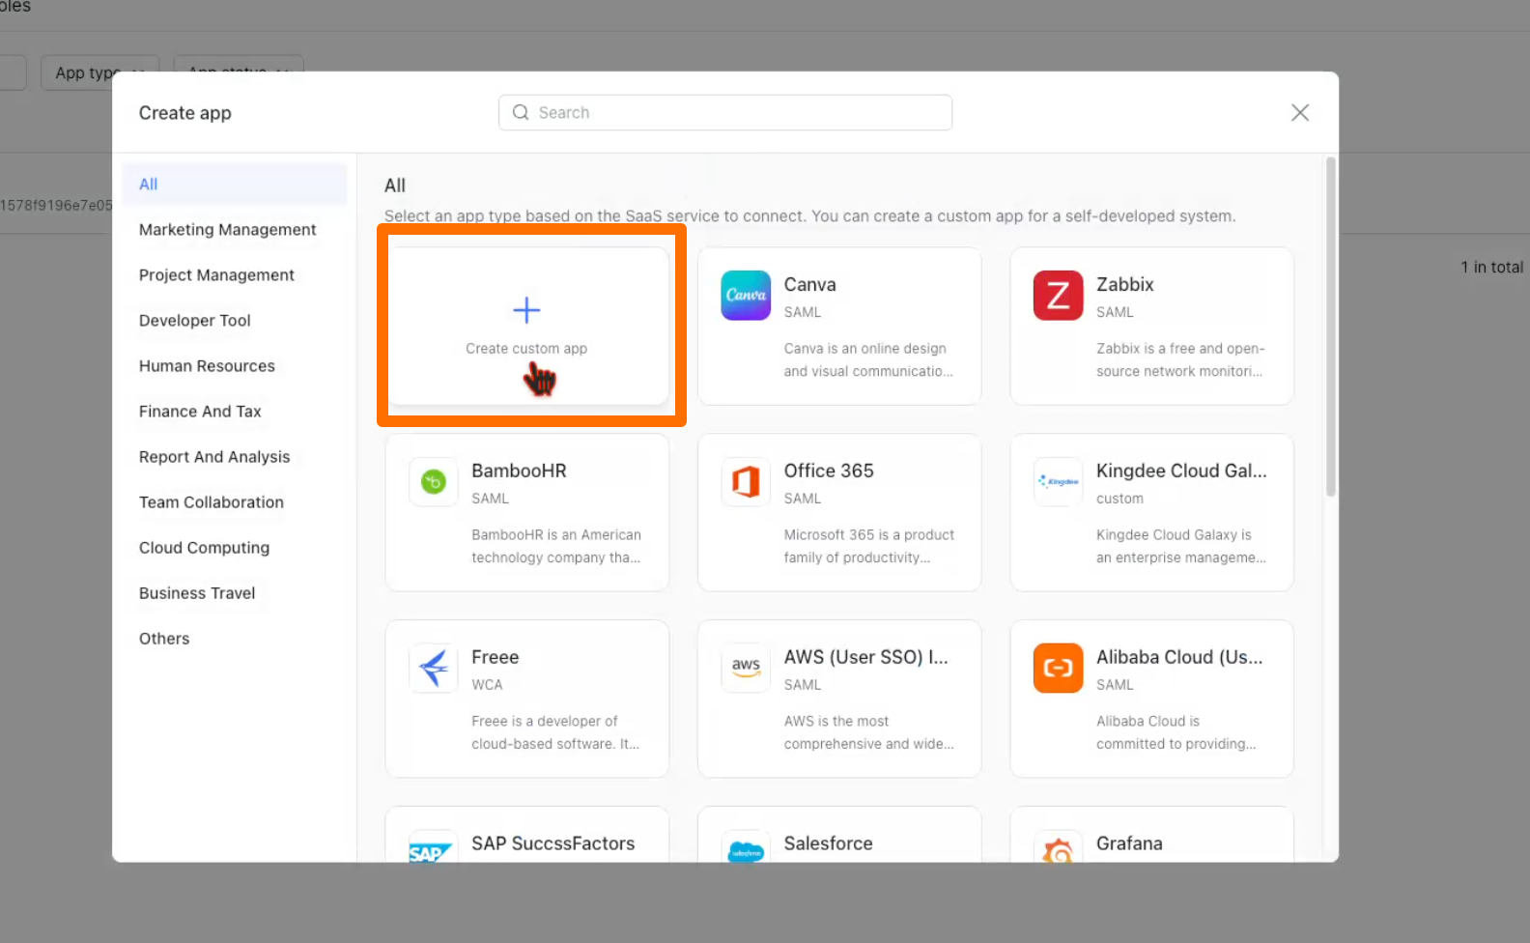Pick the Office 365 logo
This screenshot has height=943, width=1530.
coord(746,481)
